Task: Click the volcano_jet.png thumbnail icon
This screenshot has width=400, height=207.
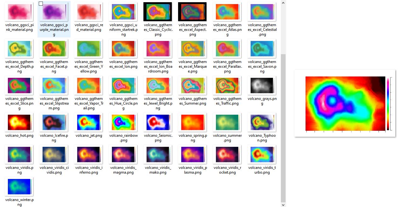Action: pos(89,122)
